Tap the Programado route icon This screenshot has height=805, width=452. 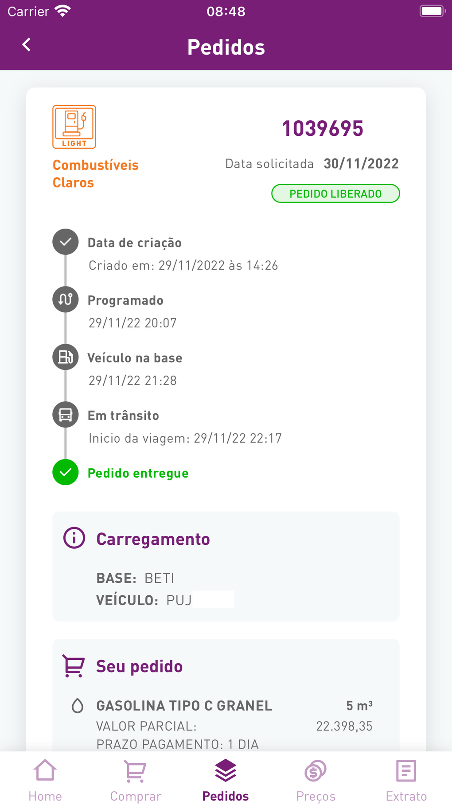[x=66, y=299]
